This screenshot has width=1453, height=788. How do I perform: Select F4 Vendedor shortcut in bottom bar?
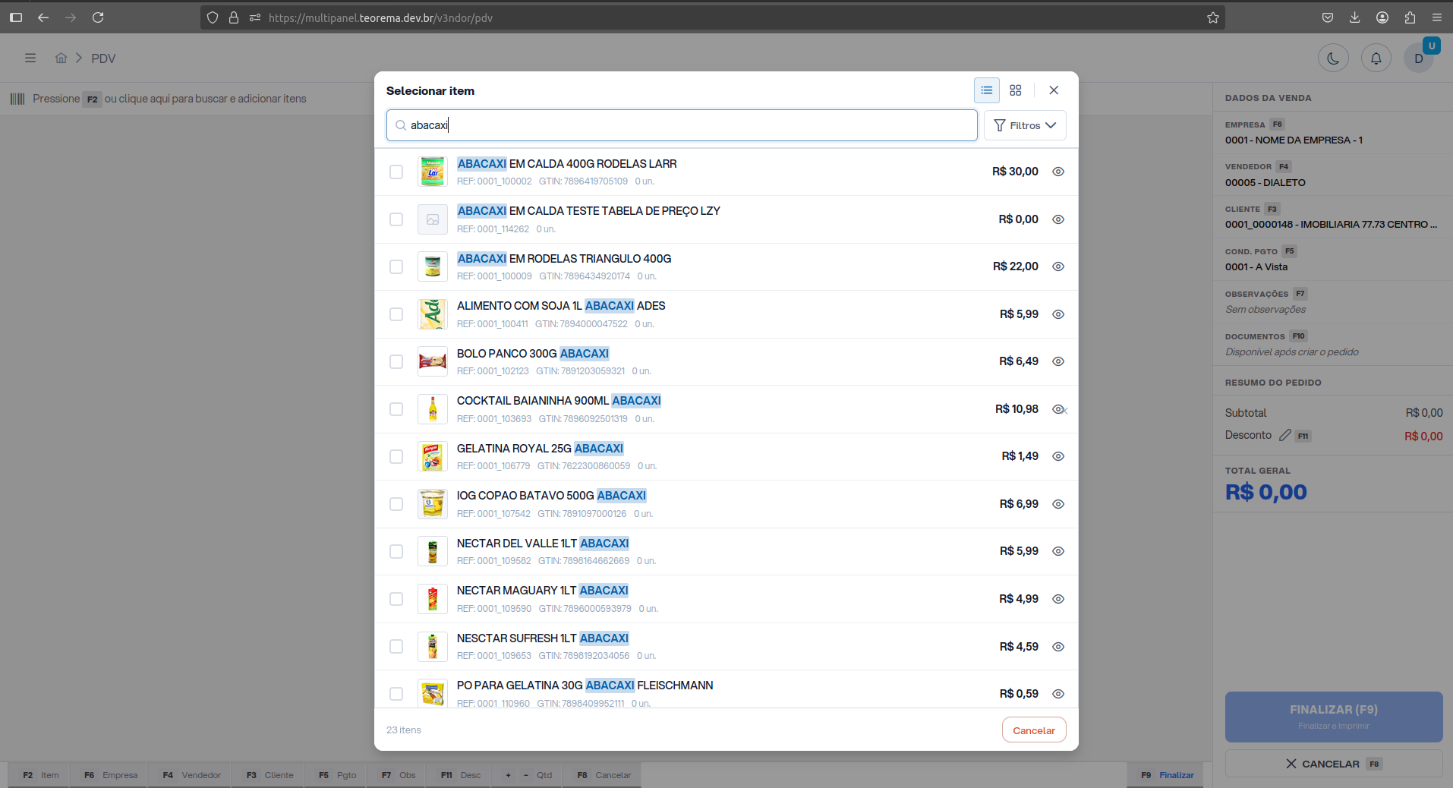pos(191,775)
